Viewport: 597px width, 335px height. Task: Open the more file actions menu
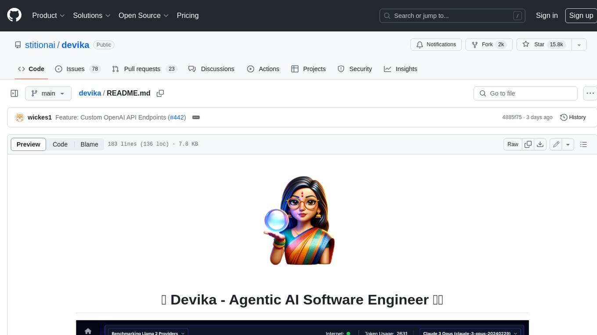pos(590,93)
